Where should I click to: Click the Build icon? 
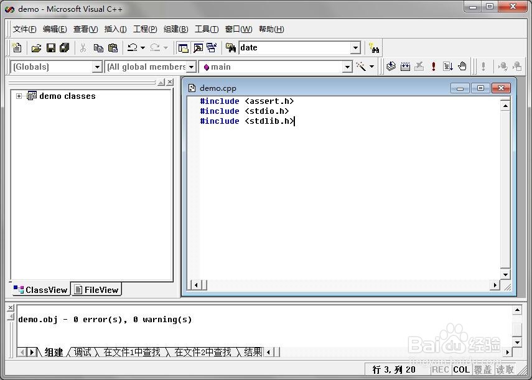click(x=405, y=66)
